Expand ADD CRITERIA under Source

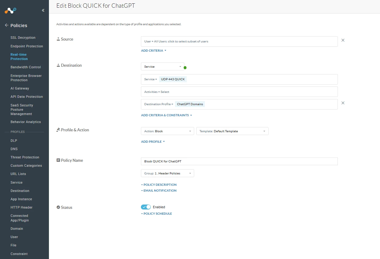(x=154, y=50)
